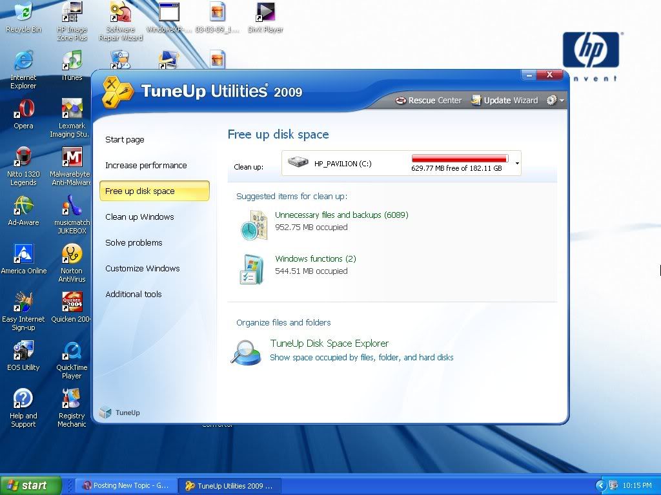Open Additional tools category
Viewport: 661px width, 495px height.
tap(133, 294)
